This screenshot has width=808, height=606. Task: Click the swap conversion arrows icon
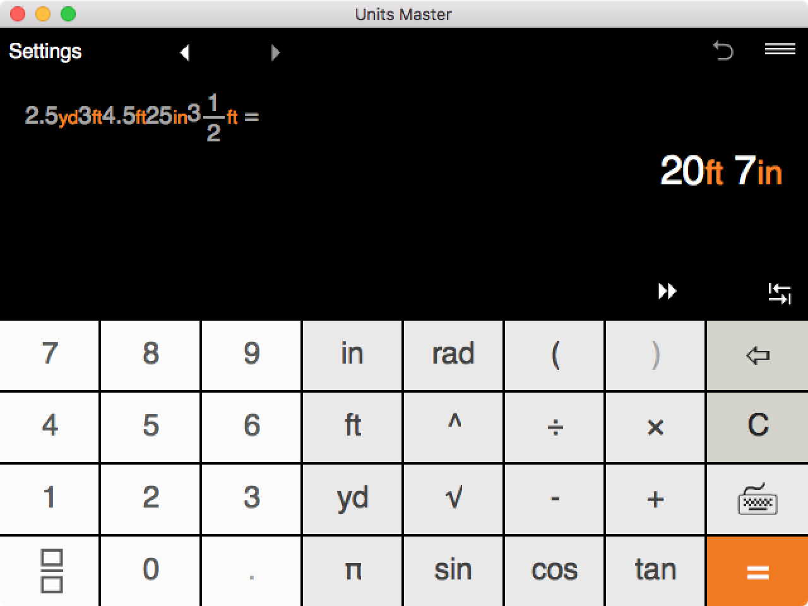pos(780,294)
